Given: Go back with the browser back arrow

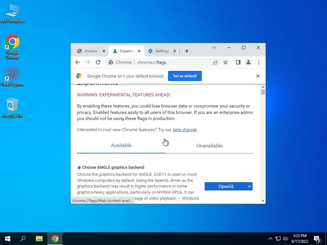Looking at the screenshot, I should (78, 62).
